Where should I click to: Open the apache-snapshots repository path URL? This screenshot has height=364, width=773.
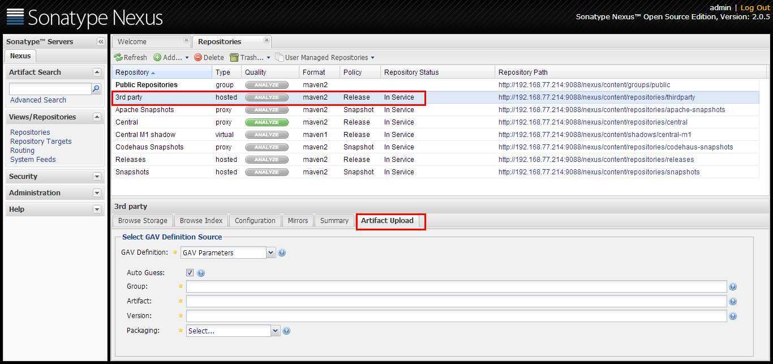pos(612,110)
